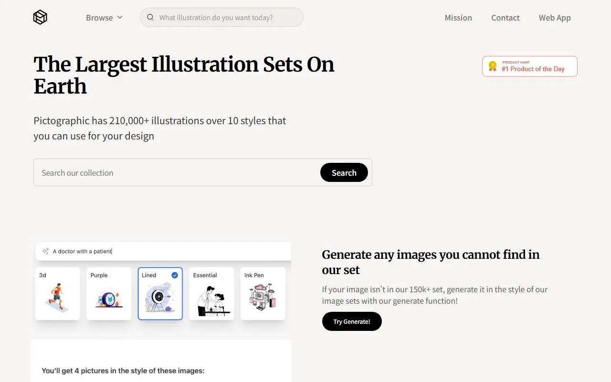Open the Browse dropdown menu
This screenshot has height=382, width=611.
click(99, 18)
